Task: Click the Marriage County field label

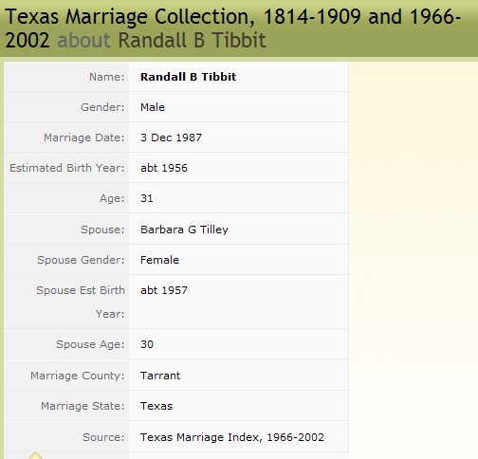Action: pyautogui.click(x=78, y=376)
